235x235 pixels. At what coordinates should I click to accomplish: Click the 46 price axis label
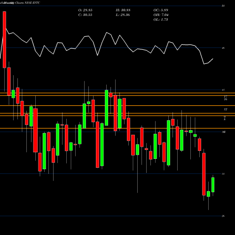[x=223, y=48]
